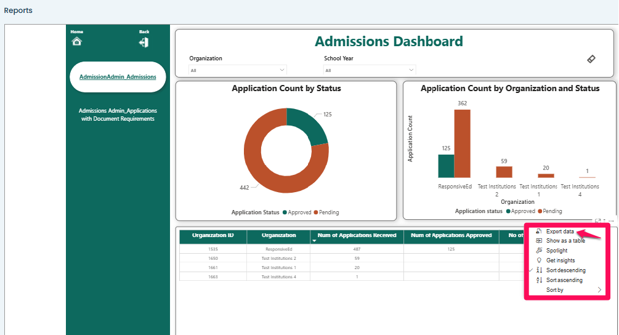Viewport: 619px width, 335px height.
Task: Open Admissions Admin_Applications with Document Requirements
Action: click(x=118, y=115)
